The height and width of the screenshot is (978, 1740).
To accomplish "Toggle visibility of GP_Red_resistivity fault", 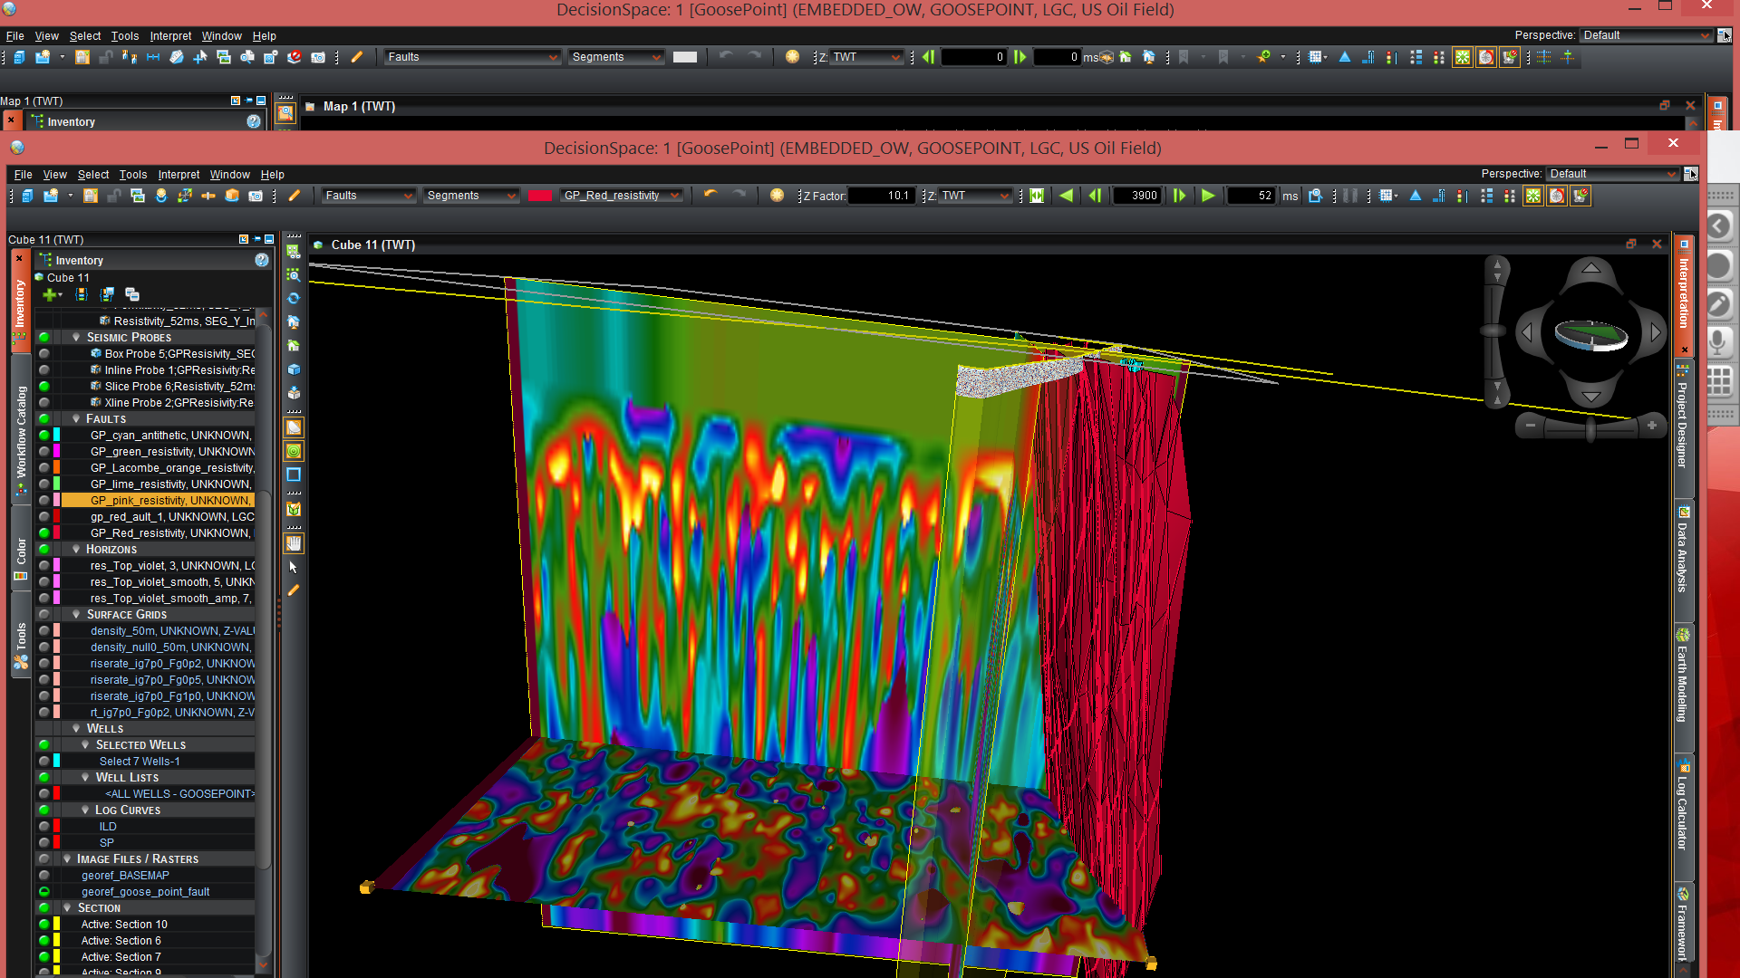I will pos(43,533).
